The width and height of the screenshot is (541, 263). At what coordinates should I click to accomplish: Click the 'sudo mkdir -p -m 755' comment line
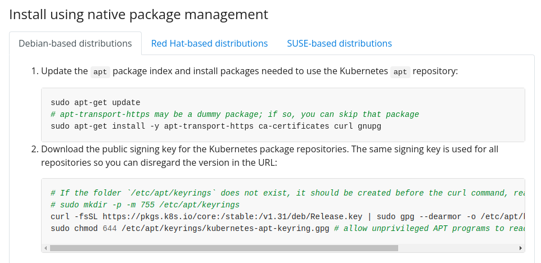[145, 205]
